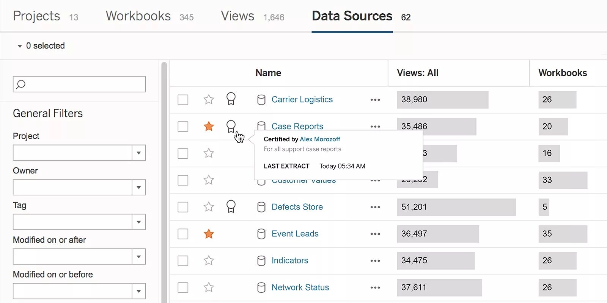Favorite the Carrier Logistics data source star

point(209,100)
